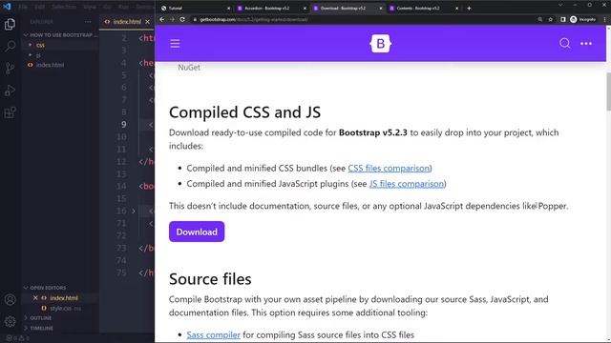Open the Selection menu in VS Code

64,7
